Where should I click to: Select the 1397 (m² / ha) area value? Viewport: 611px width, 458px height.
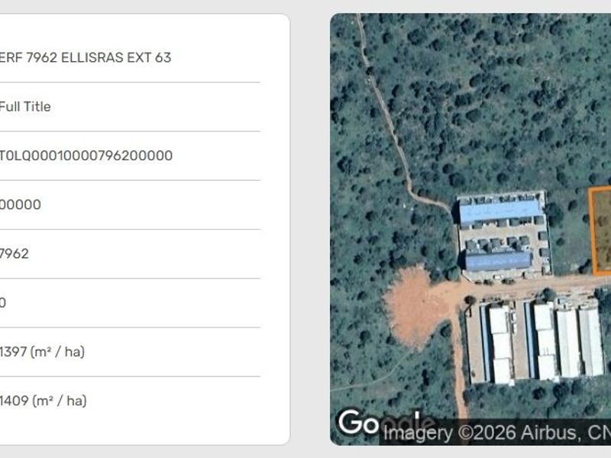[x=42, y=352]
